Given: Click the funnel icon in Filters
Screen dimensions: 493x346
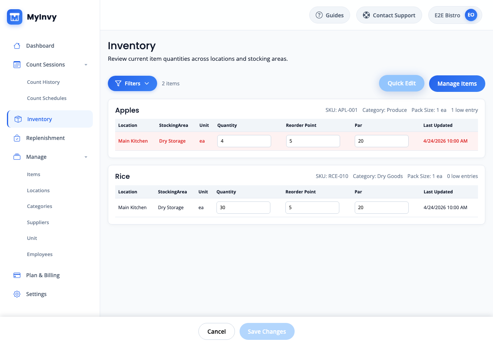Looking at the screenshot, I should coord(118,83).
